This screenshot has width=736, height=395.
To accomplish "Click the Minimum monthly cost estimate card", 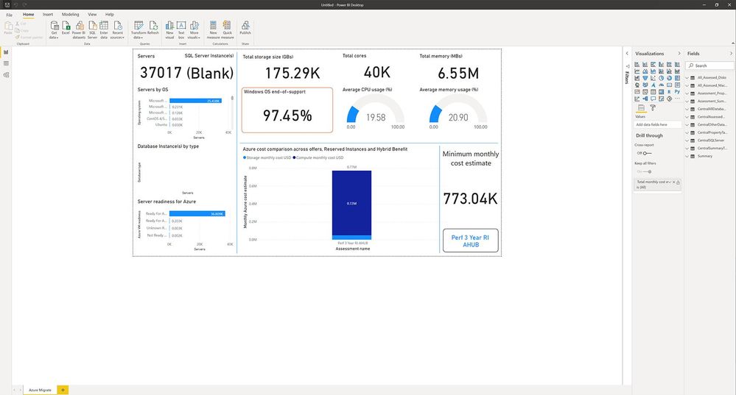I will [470, 178].
